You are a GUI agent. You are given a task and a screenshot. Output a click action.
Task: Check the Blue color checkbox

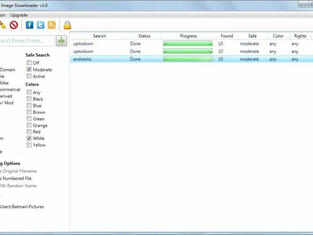[x=29, y=105]
